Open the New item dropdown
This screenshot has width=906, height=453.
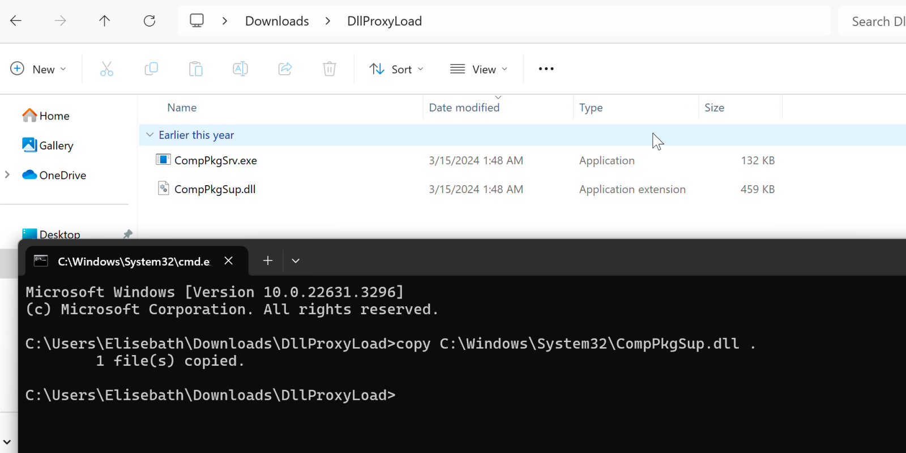pyautogui.click(x=39, y=69)
